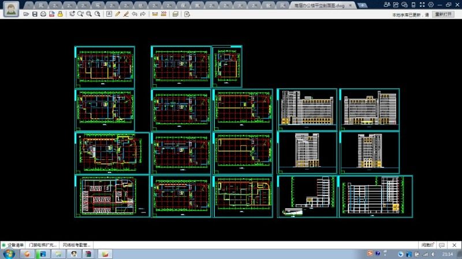Screen dimensions: 462x259
Task: Toggle fullscreen mode icon in title bar
Action: tap(422, 5)
